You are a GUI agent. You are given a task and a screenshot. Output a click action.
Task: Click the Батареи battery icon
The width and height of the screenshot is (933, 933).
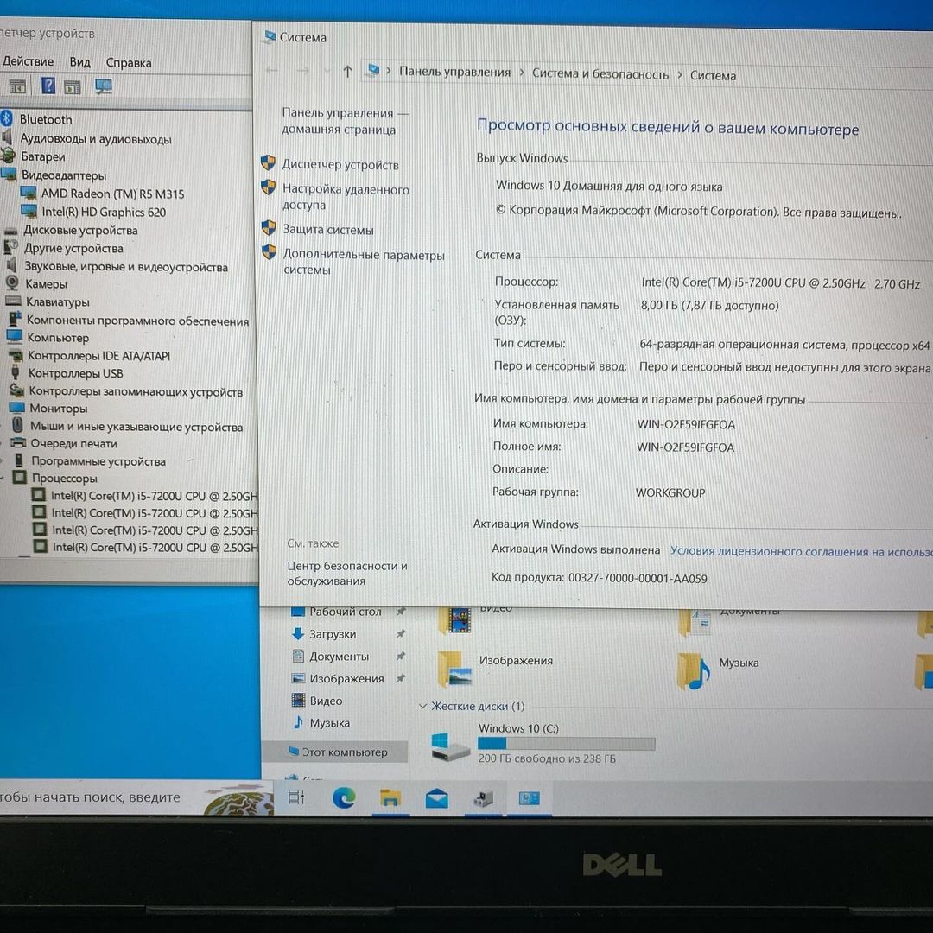8,155
